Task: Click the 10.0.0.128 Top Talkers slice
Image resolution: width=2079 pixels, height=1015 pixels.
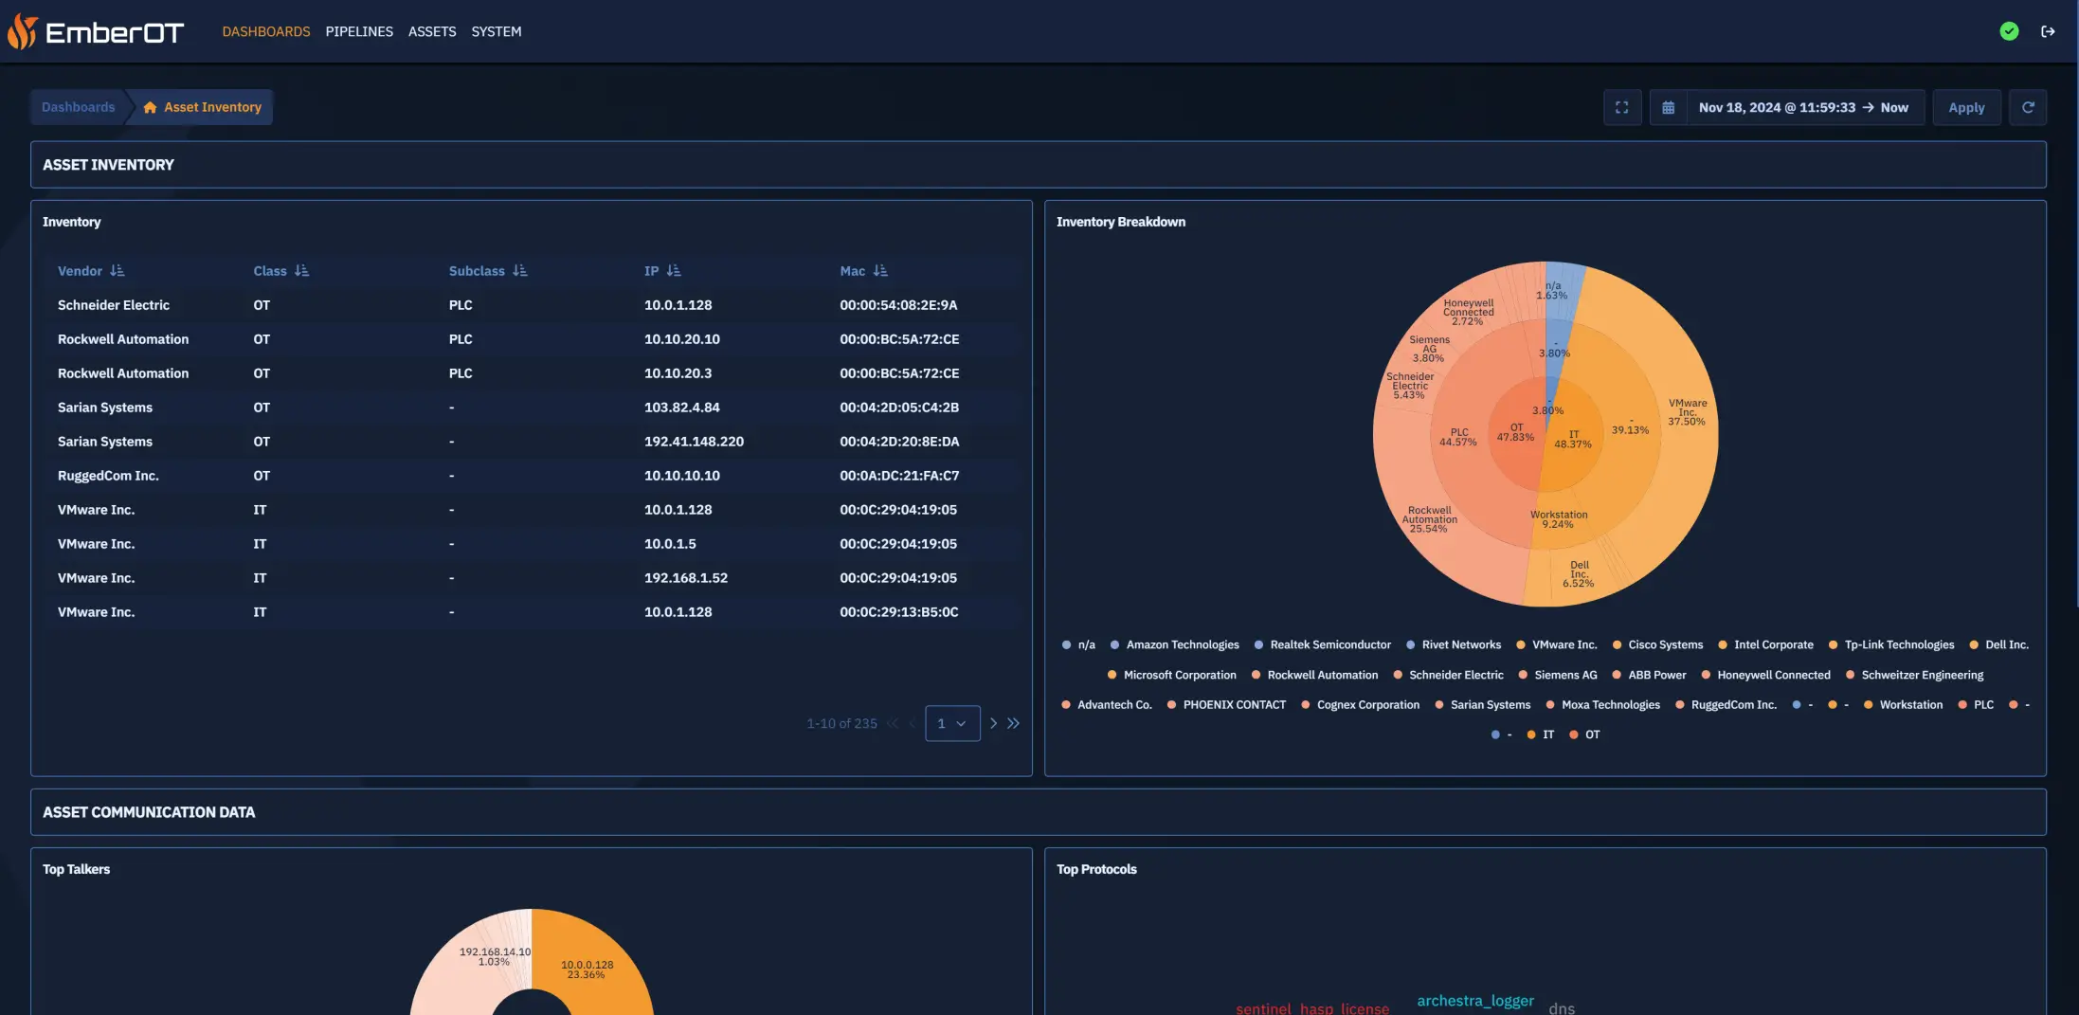Action: click(x=588, y=969)
